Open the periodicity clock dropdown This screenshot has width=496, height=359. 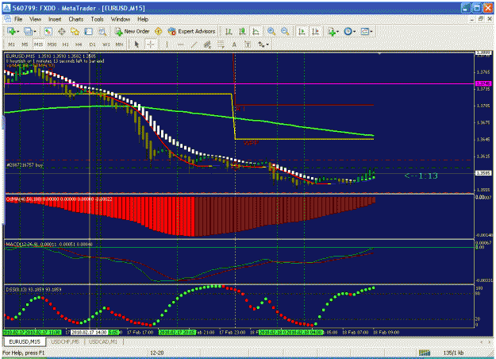tap(350, 31)
